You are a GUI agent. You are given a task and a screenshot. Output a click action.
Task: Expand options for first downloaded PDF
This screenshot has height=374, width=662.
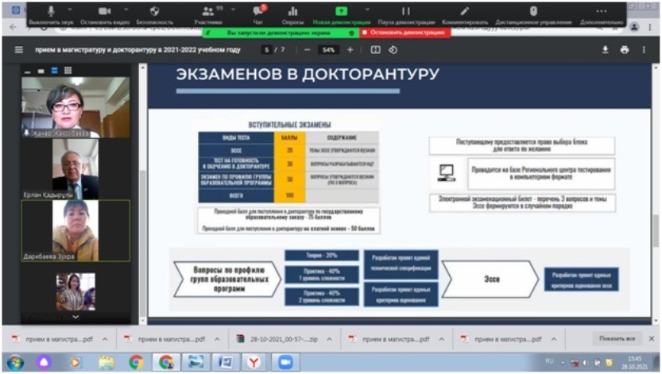pos(106,339)
